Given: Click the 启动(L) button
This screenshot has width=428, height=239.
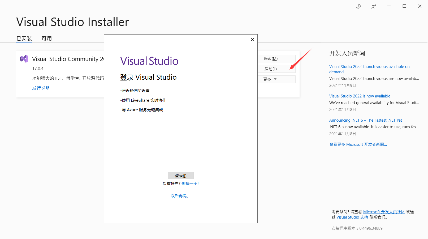Looking at the screenshot, I should point(276,69).
